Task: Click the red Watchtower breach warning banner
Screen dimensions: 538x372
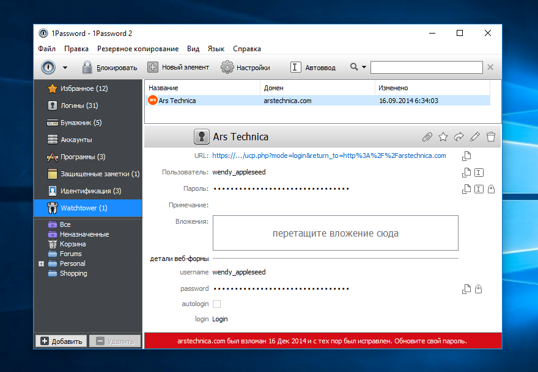Action: (323, 341)
